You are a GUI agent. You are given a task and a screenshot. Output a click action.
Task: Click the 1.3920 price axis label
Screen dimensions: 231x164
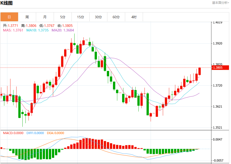pyautogui.click(x=218, y=43)
